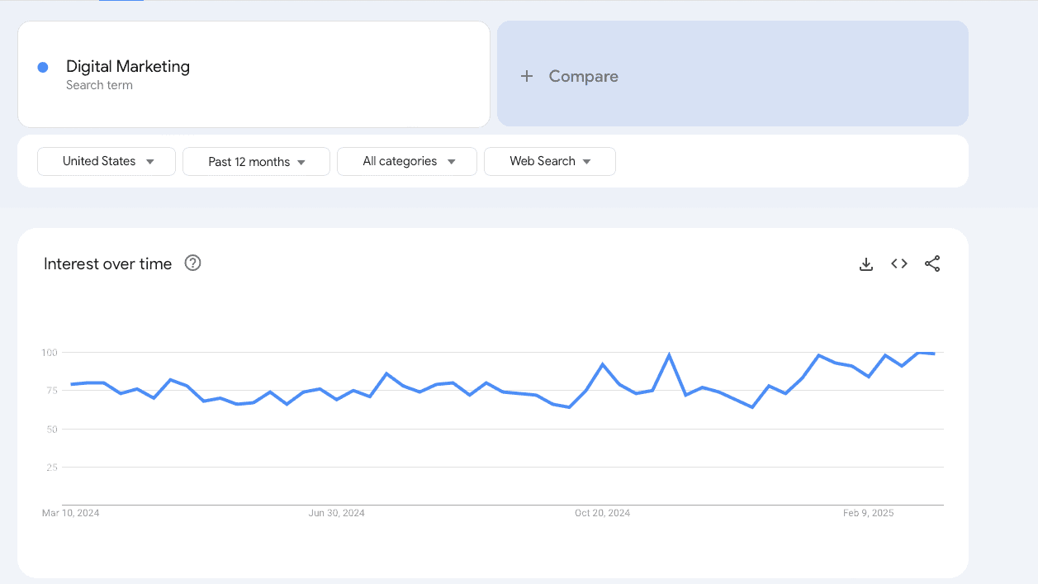The height and width of the screenshot is (584, 1038).
Task: Click the Mar 10, 2024 axis label
Action: (x=71, y=513)
